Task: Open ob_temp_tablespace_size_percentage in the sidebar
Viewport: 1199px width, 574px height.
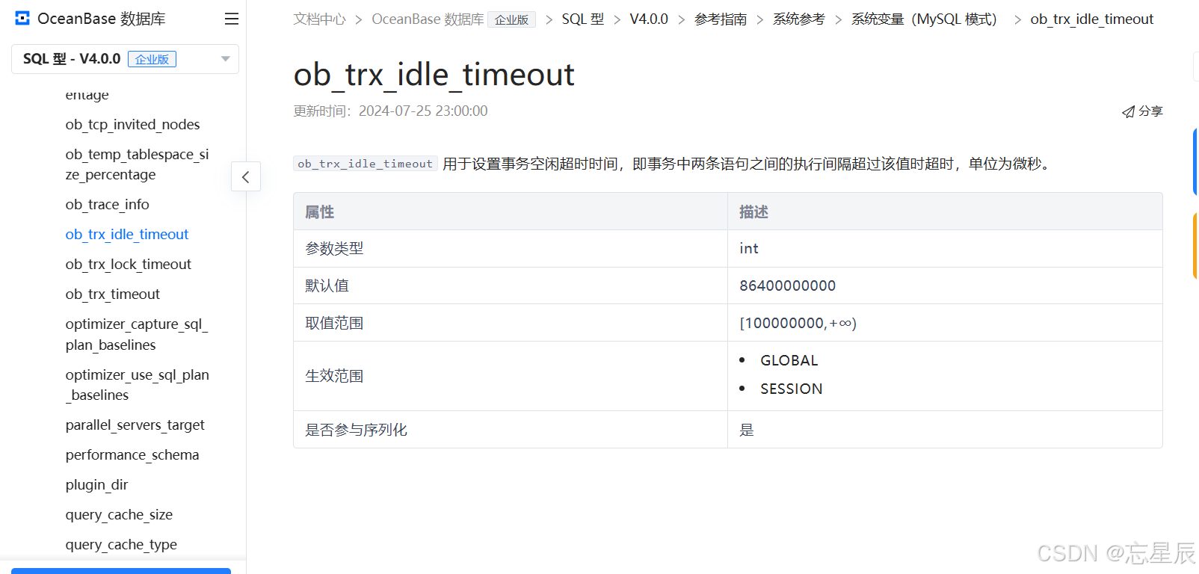Action: point(137,164)
